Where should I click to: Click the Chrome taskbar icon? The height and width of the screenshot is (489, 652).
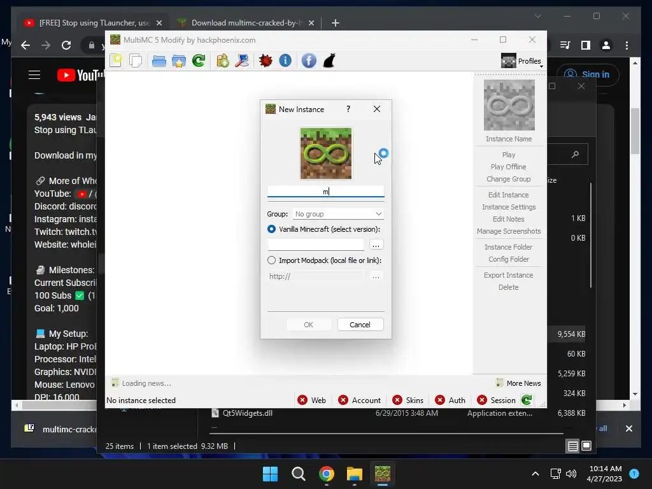click(327, 474)
